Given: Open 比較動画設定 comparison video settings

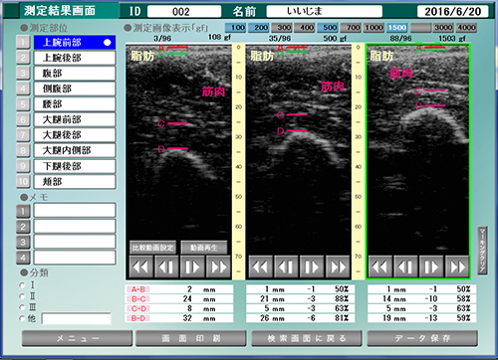Looking at the screenshot, I should click(x=152, y=248).
